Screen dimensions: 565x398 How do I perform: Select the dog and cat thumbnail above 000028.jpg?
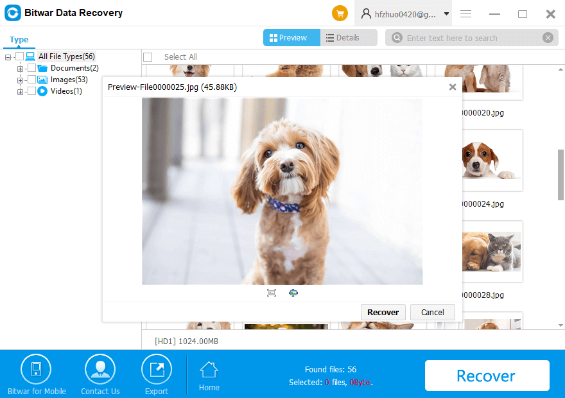pyautogui.click(x=492, y=252)
